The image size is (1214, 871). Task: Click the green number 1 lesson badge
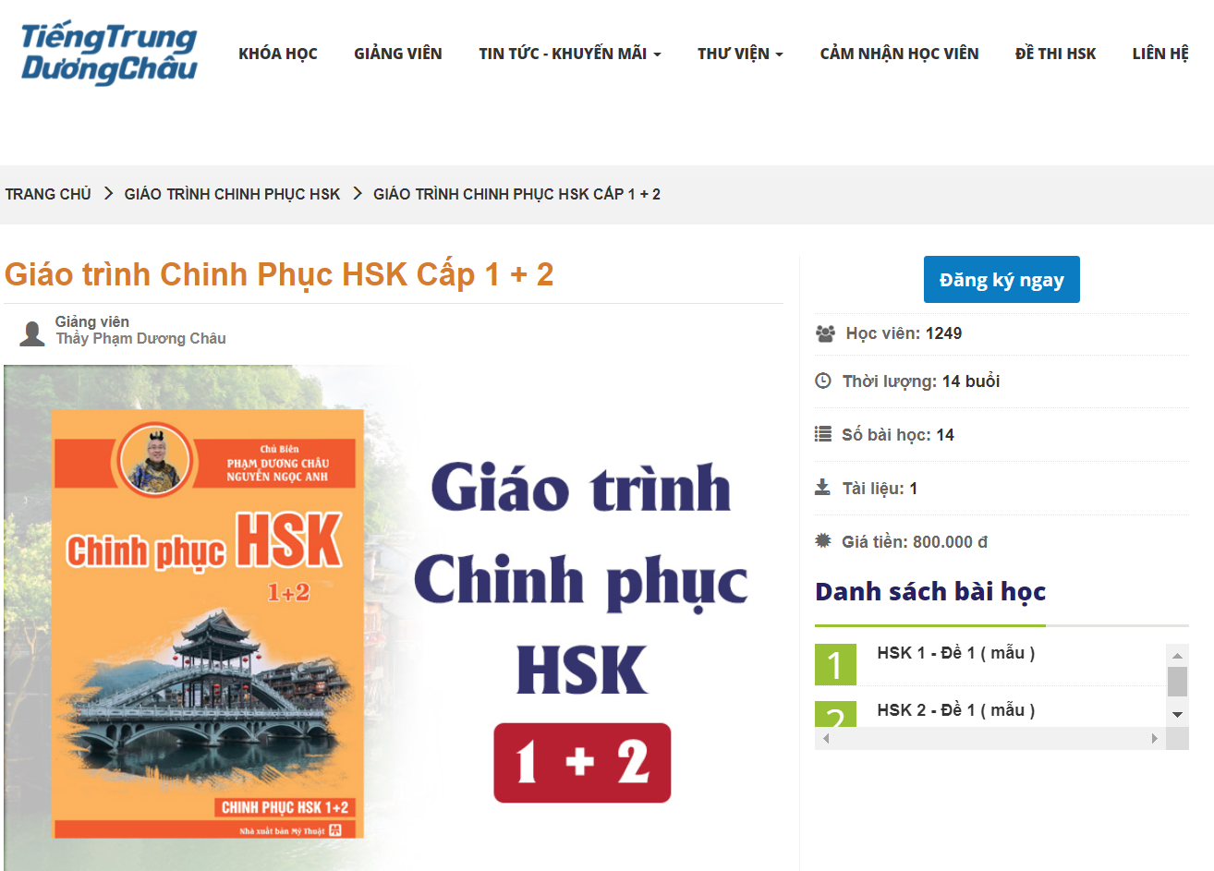tap(835, 664)
